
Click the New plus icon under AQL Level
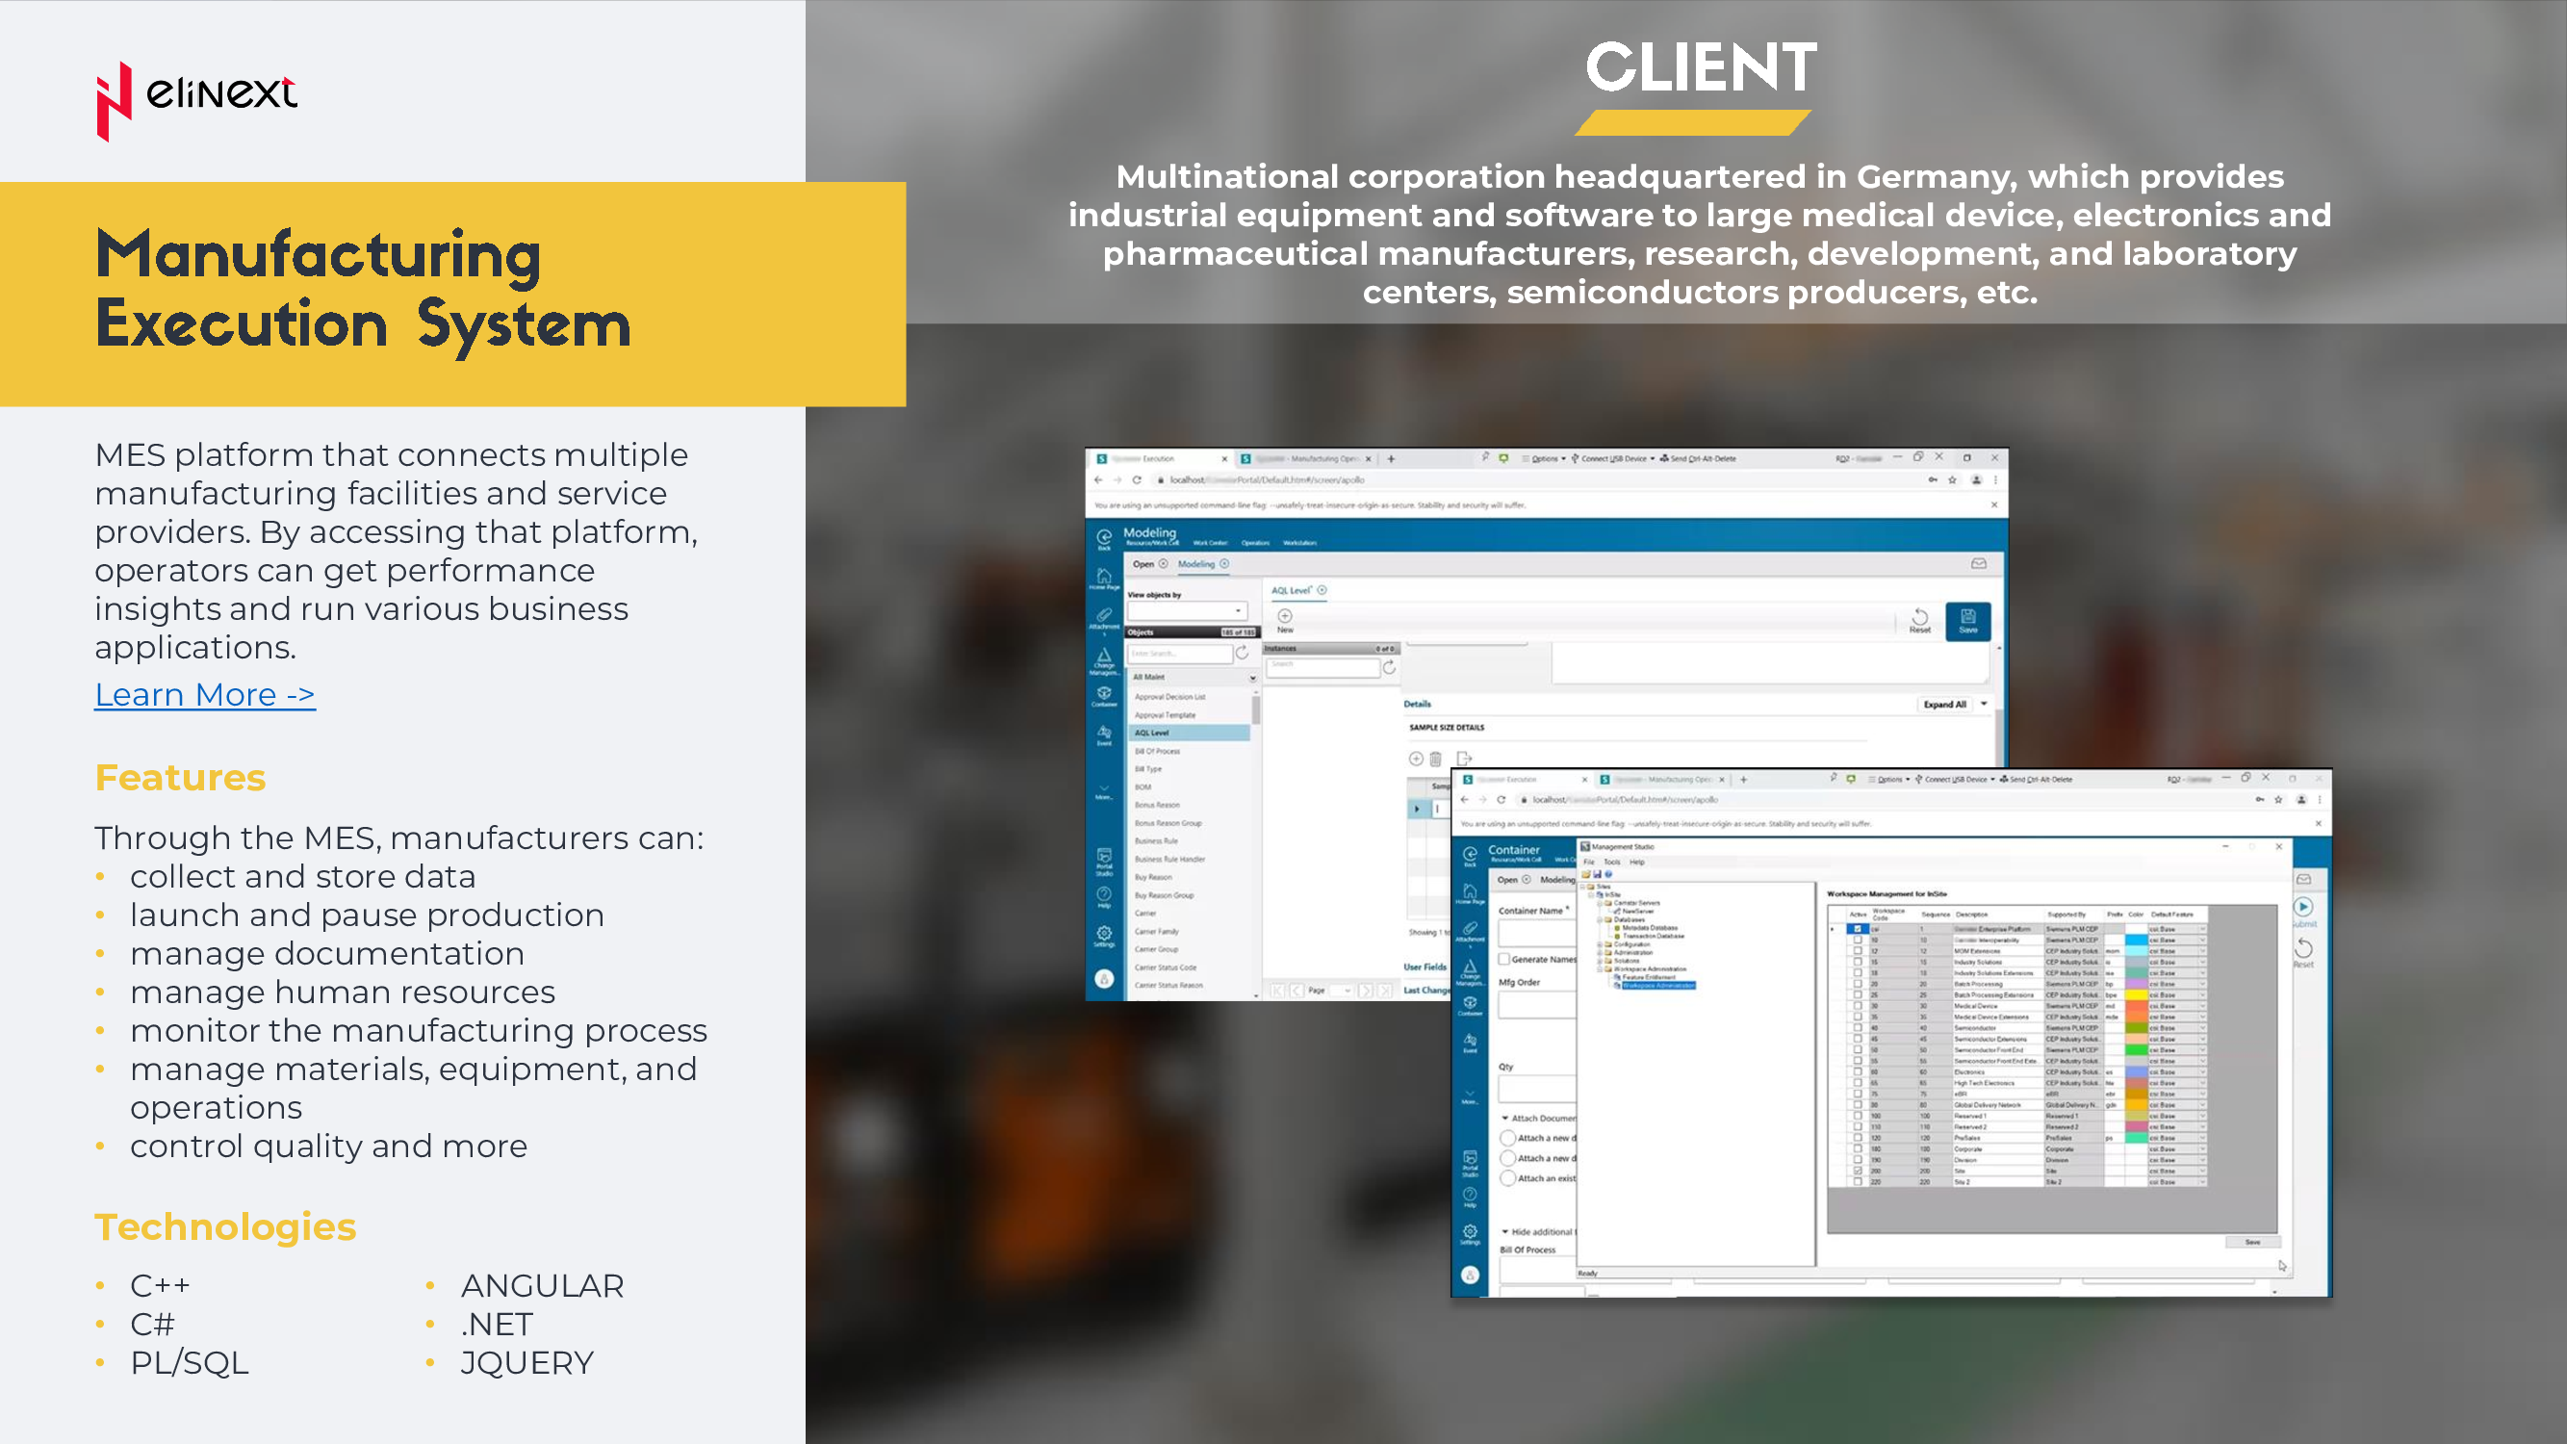click(x=1286, y=617)
